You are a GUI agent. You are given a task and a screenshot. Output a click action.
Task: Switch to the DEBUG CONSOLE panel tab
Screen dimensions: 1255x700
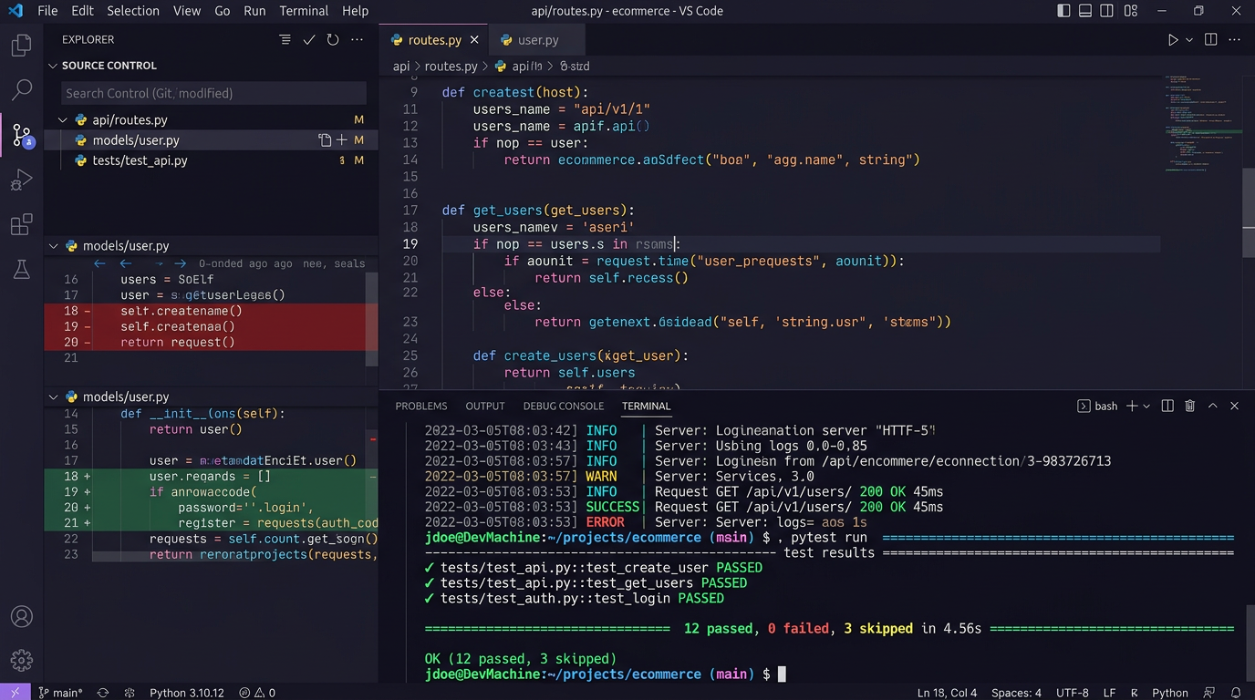(x=563, y=406)
